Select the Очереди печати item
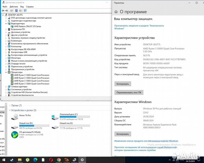 [18, 64]
